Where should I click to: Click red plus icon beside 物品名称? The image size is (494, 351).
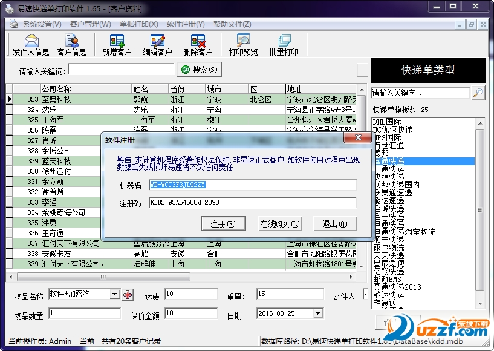(x=128, y=295)
